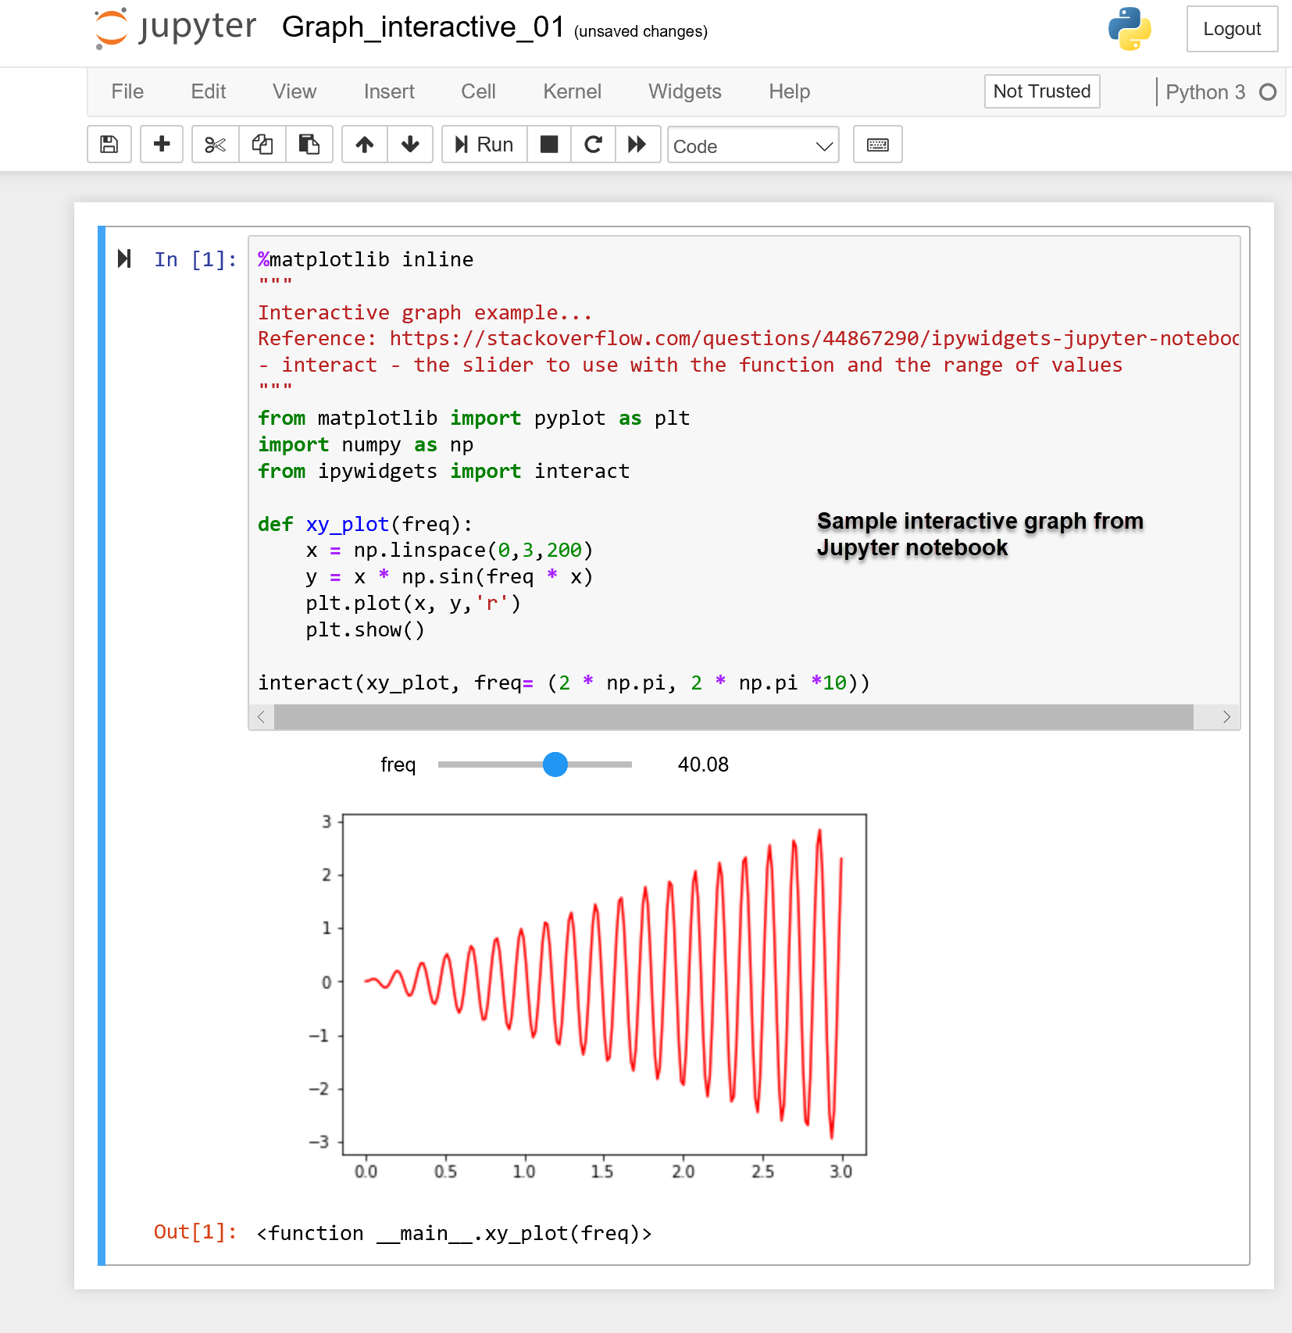
Task: Click the Python logo icon
Action: tap(1130, 29)
